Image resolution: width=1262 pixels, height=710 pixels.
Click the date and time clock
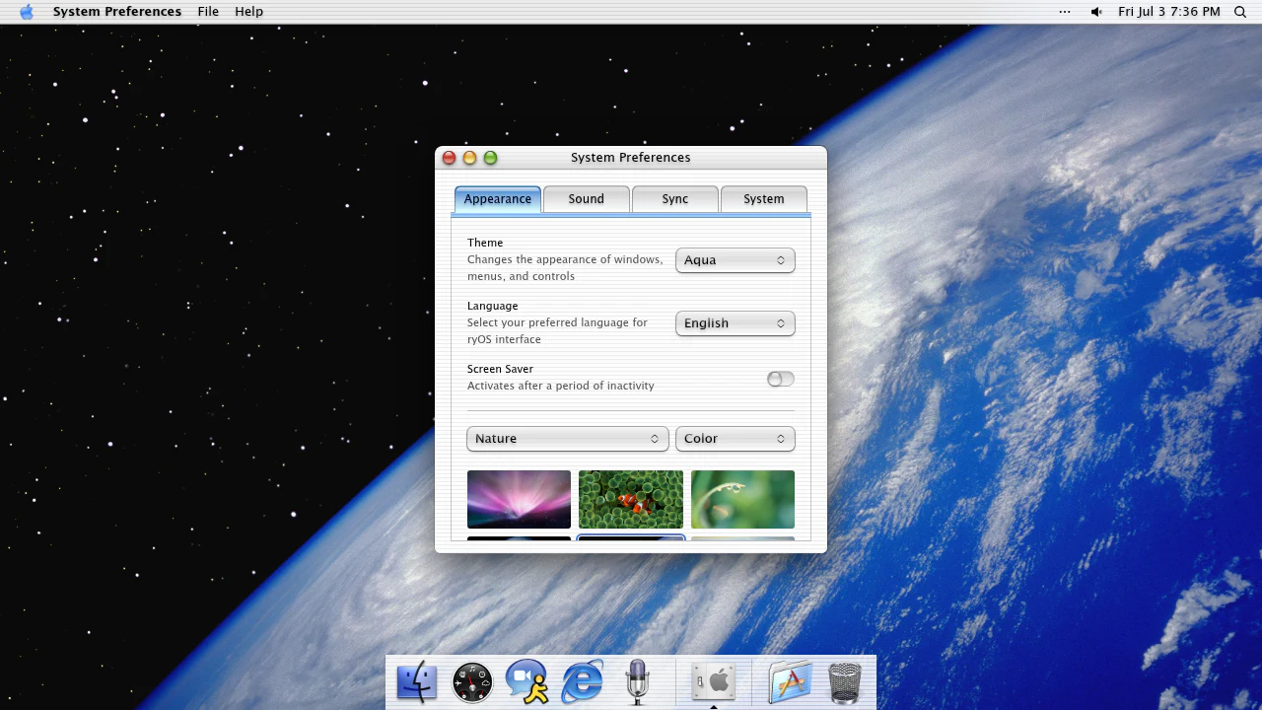(x=1169, y=12)
